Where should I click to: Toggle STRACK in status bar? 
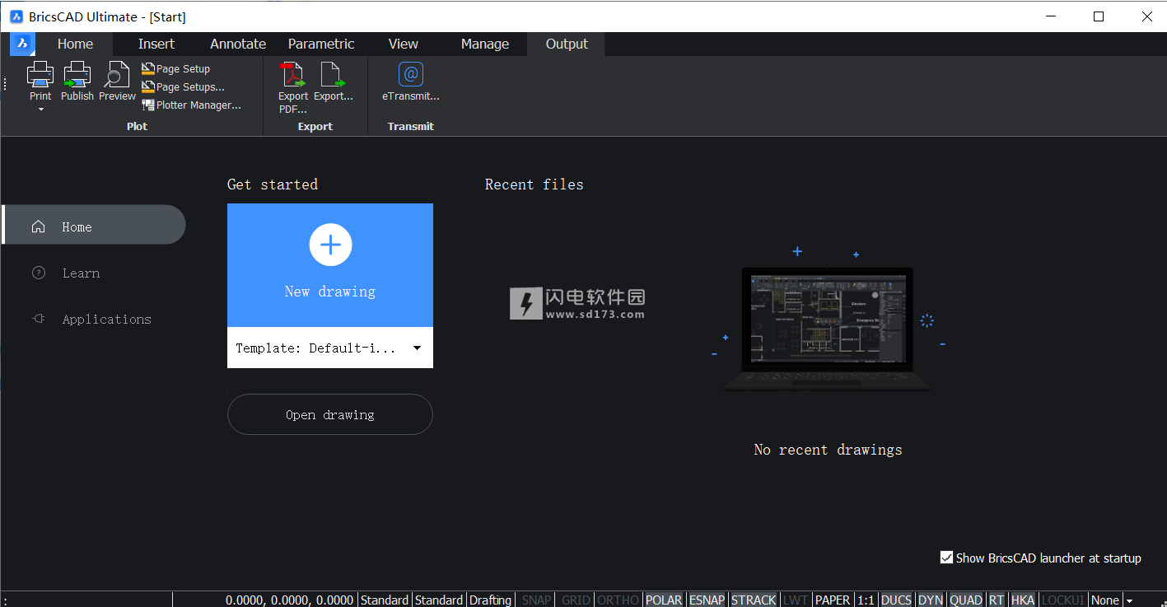pyautogui.click(x=754, y=600)
